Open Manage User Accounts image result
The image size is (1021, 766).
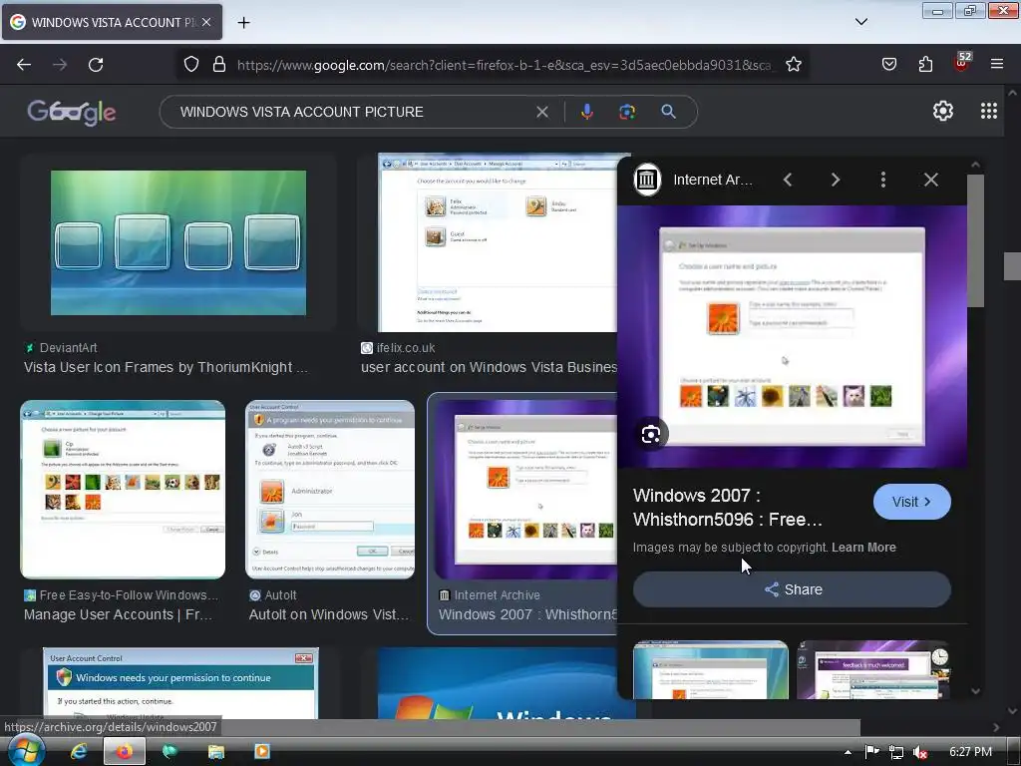point(123,490)
